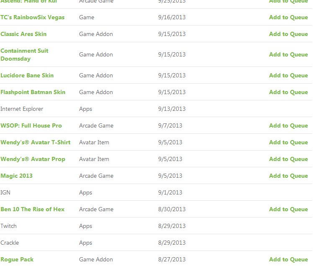
Task: Open the Flashpoint Batman Skin link
Action: click(33, 92)
